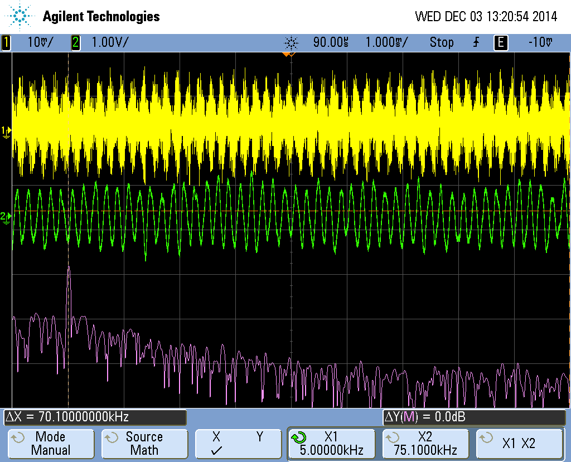Click the rising edge trigger slope icon

476,42
